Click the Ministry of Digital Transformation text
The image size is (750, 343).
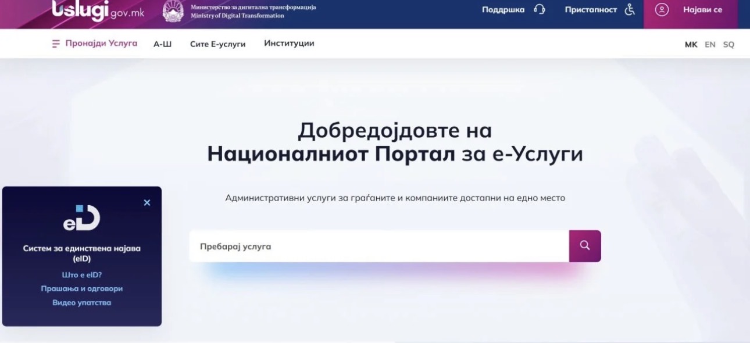click(x=237, y=16)
